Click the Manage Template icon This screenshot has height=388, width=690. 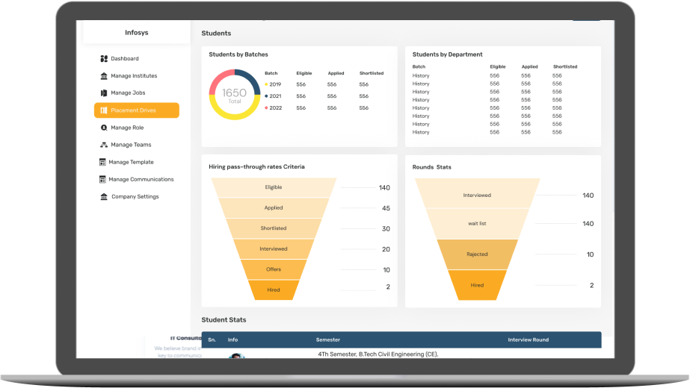click(x=102, y=162)
